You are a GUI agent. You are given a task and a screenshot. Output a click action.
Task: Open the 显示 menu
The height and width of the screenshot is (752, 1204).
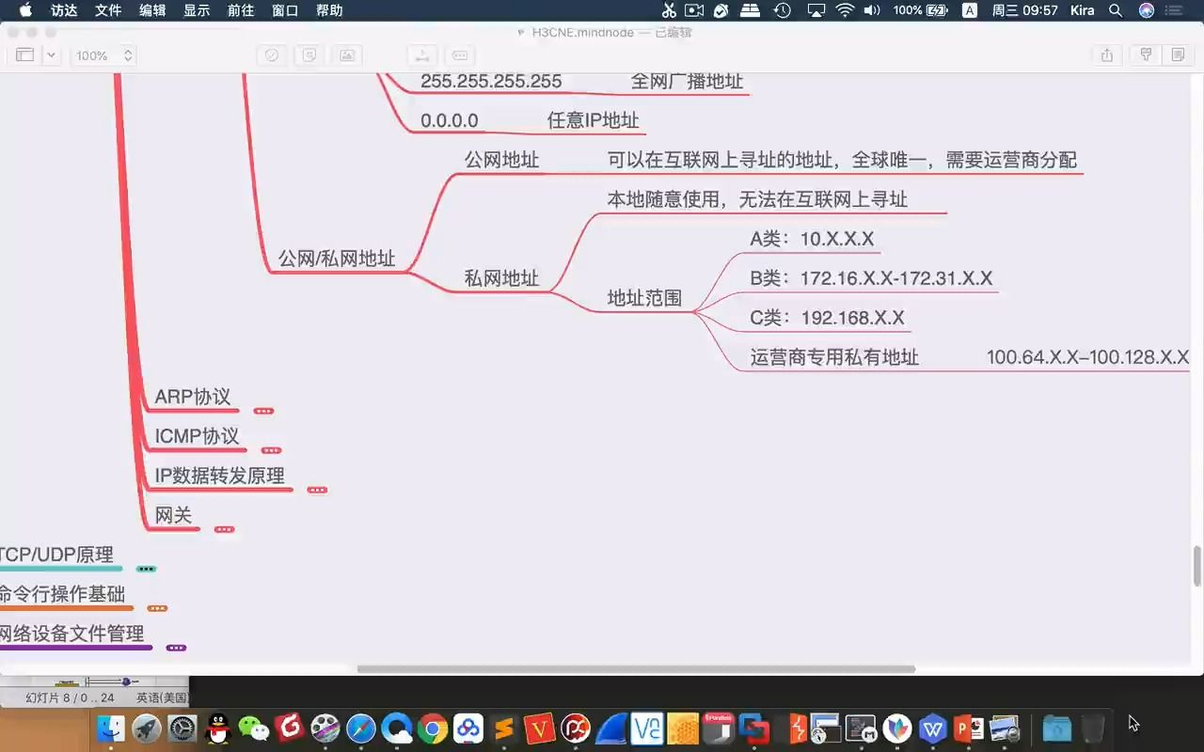[x=197, y=10]
